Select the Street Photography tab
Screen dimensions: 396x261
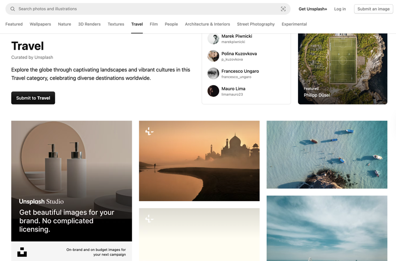[x=256, y=24]
